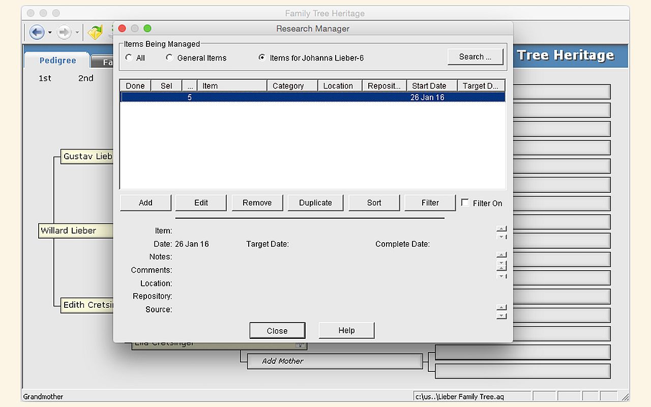Click the blue Back arrow icon

point(37,33)
